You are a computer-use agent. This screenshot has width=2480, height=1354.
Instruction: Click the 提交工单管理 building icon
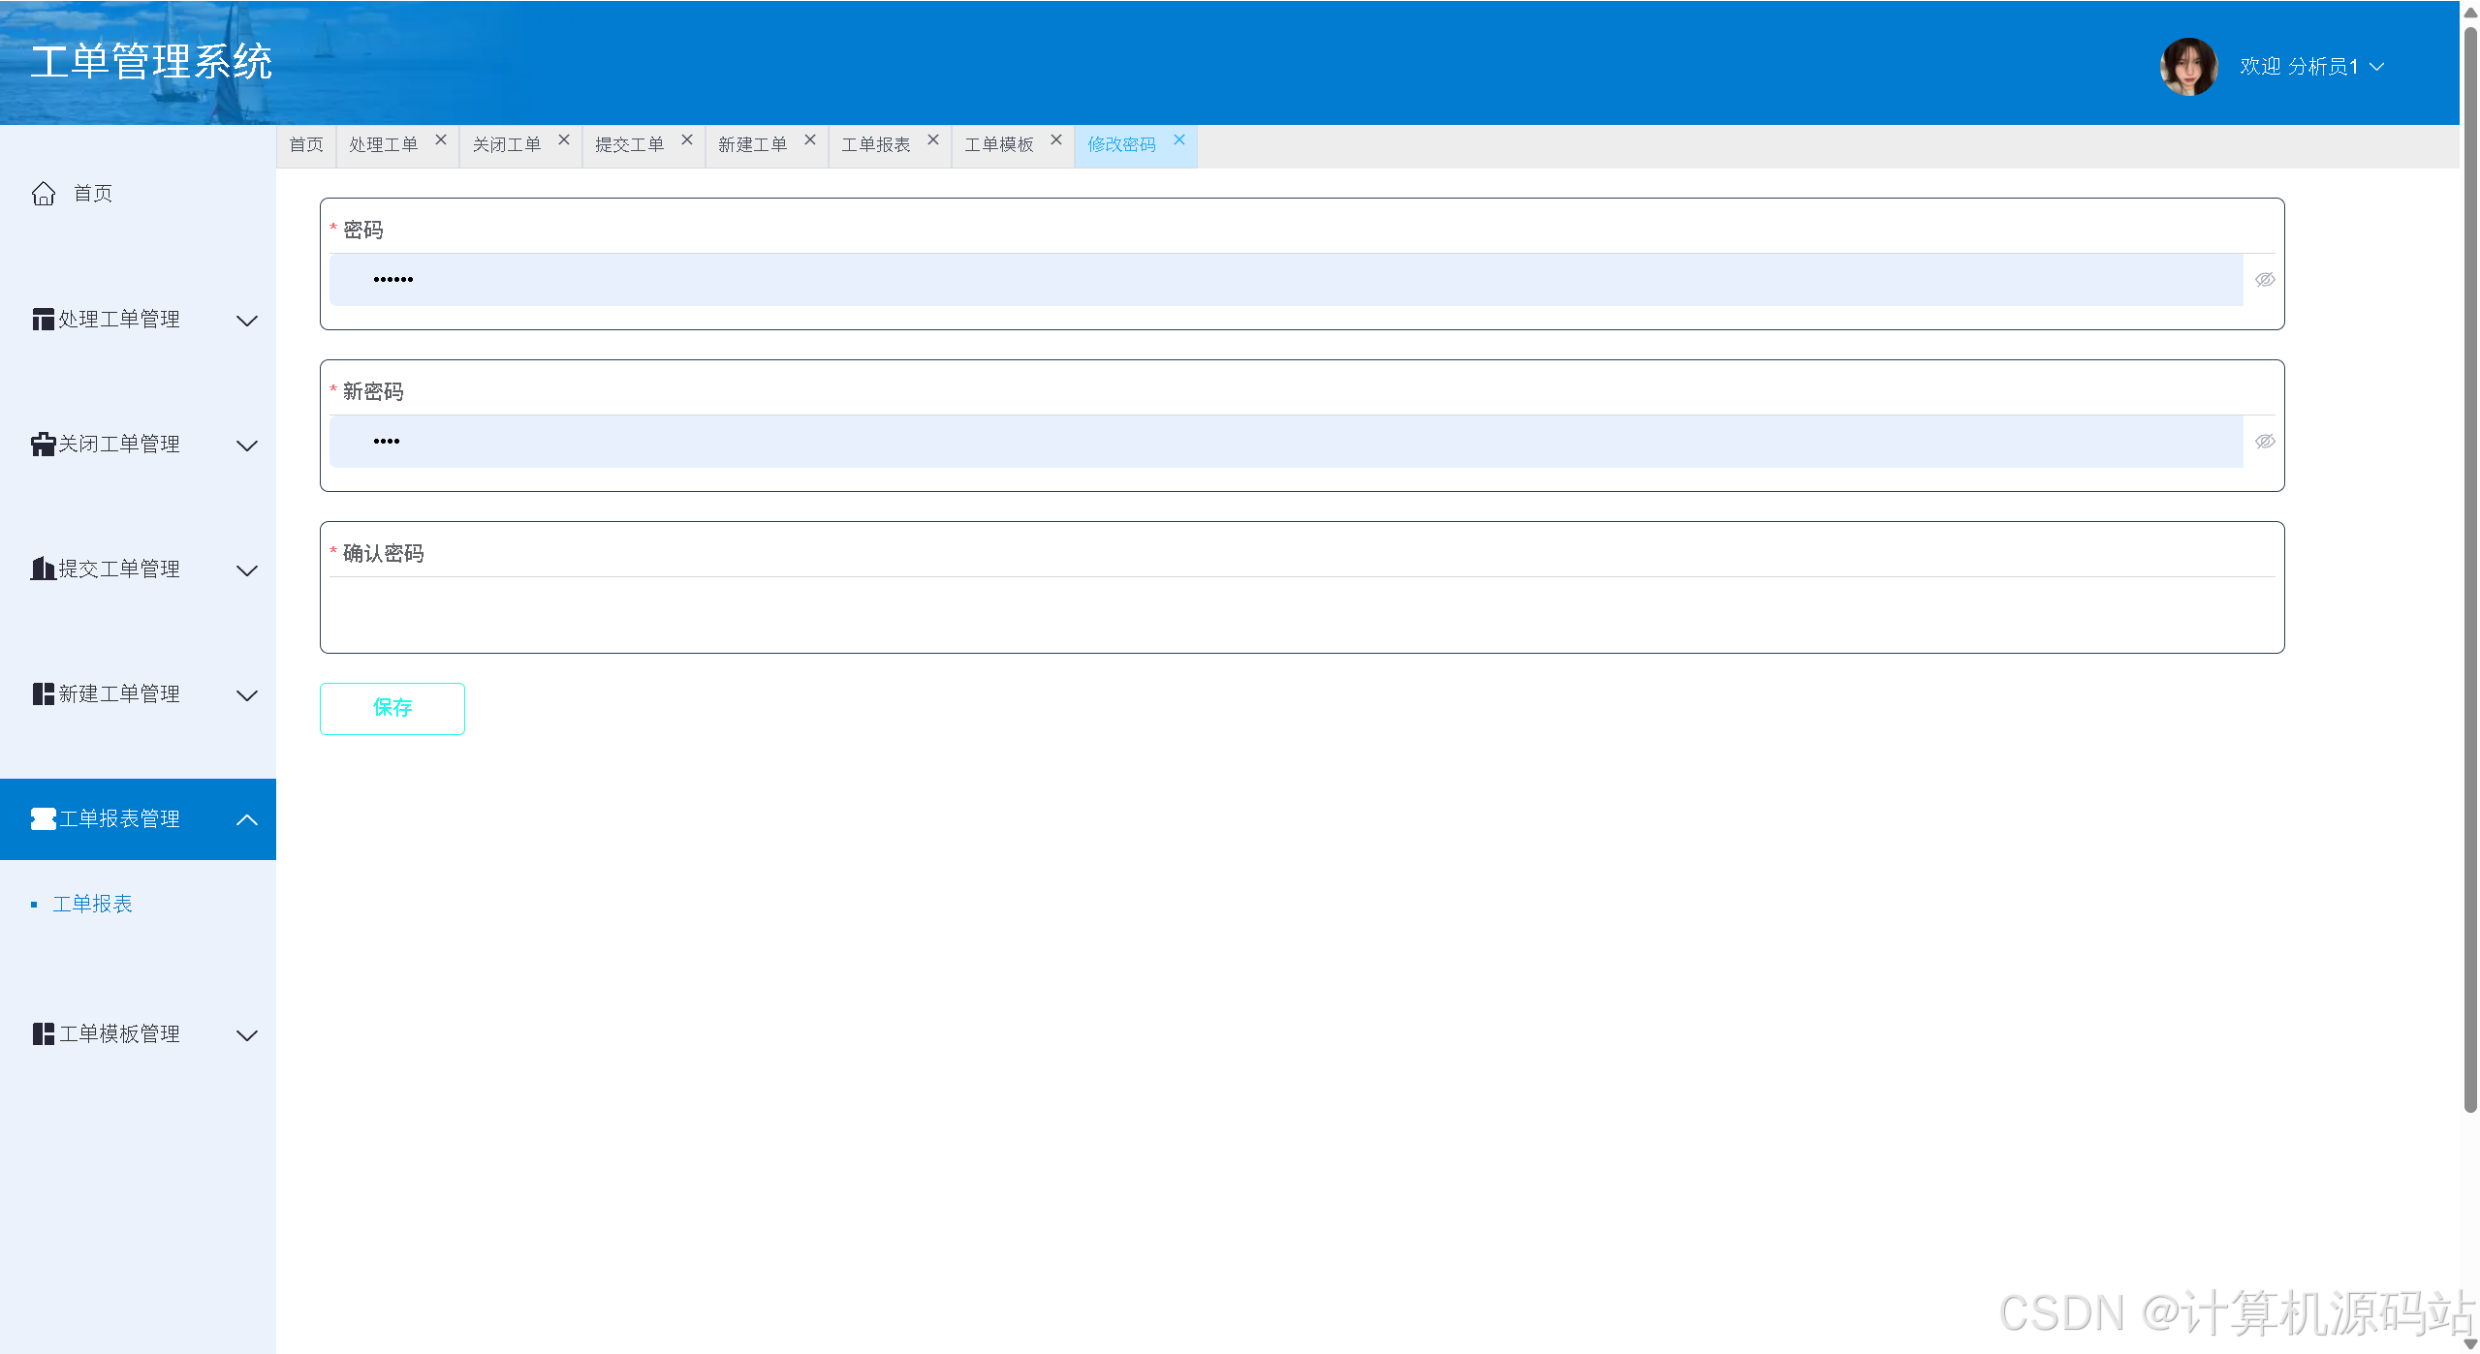click(43, 569)
